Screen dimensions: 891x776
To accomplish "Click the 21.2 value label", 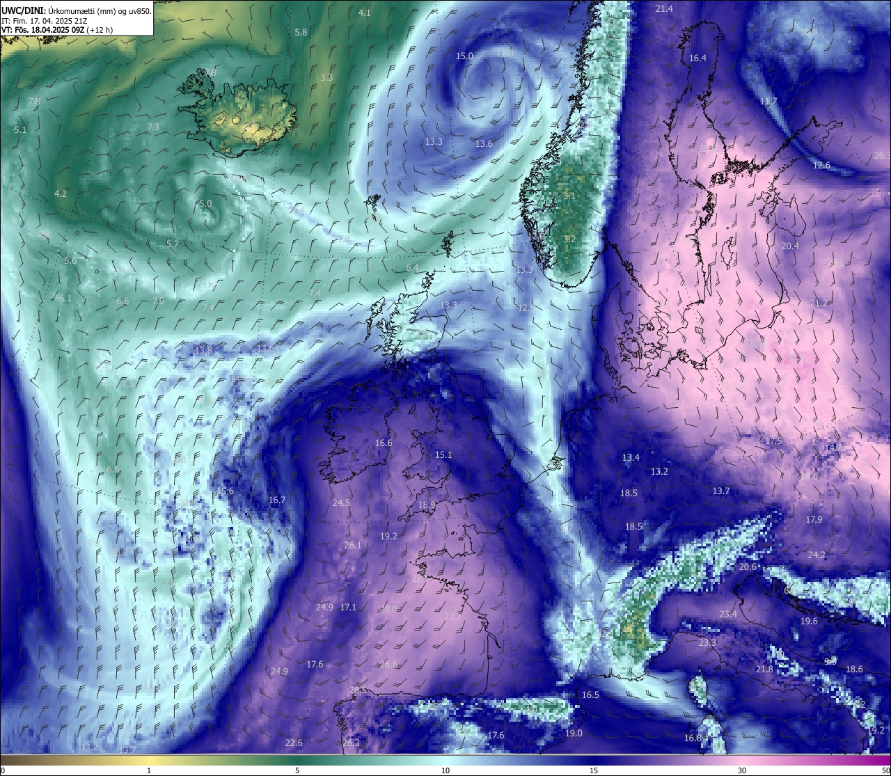I will [819, 303].
